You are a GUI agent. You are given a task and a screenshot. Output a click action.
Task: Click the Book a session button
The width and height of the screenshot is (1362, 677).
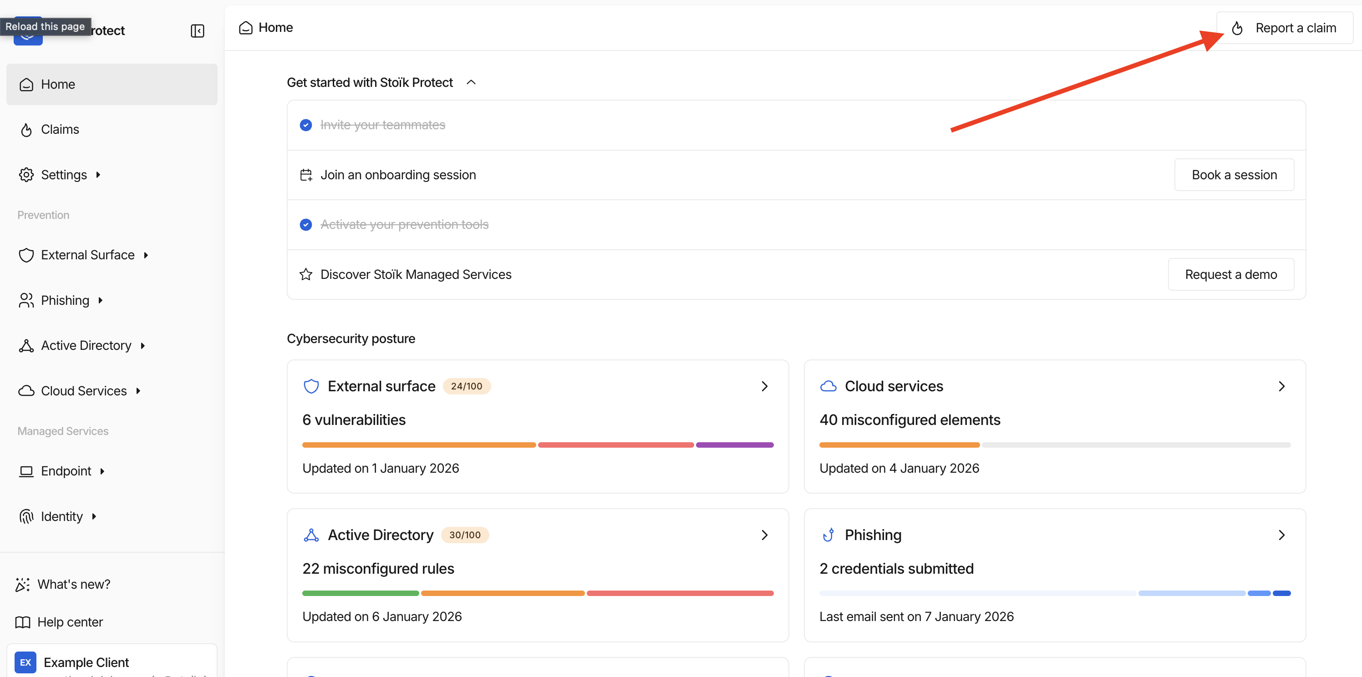pos(1234,175)
